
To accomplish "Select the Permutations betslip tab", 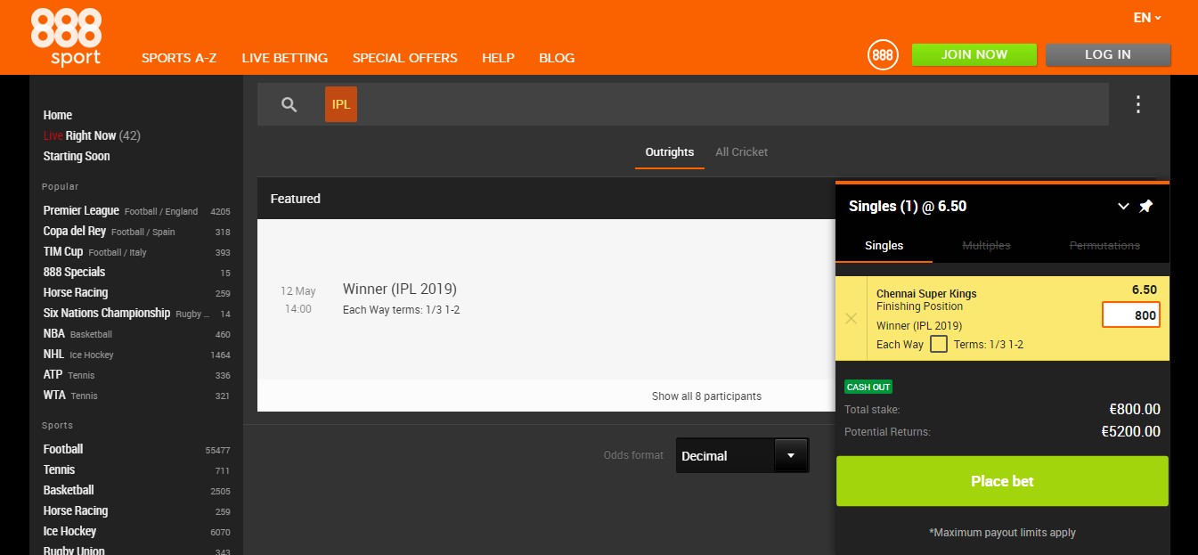I will [1104, 246].
